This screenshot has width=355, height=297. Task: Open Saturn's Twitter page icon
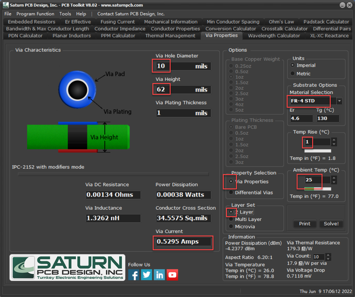pos(147,275)
